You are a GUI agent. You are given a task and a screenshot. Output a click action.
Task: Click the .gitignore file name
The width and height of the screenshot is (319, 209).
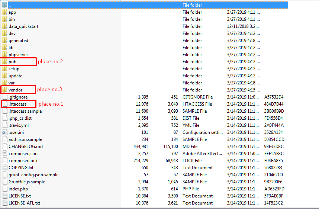pyautogui.click(x=18, y=97)
